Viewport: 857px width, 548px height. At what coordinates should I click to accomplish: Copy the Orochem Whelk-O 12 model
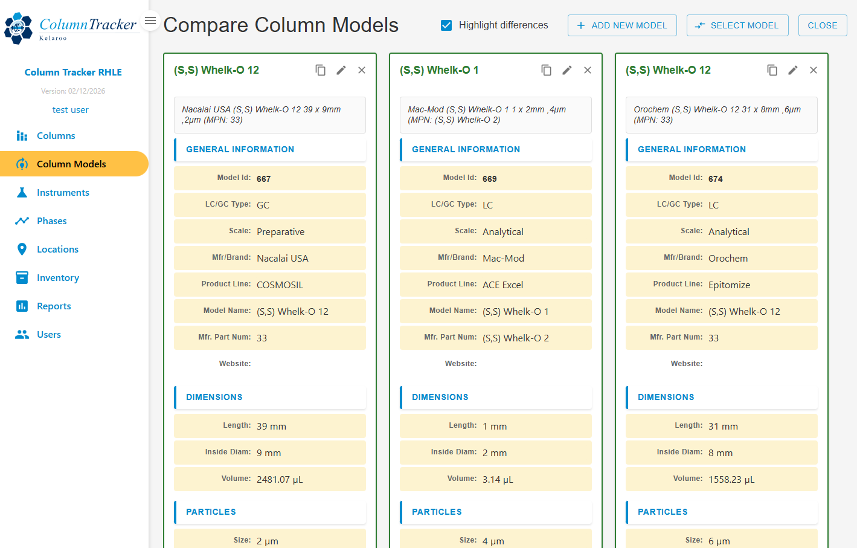772,70
